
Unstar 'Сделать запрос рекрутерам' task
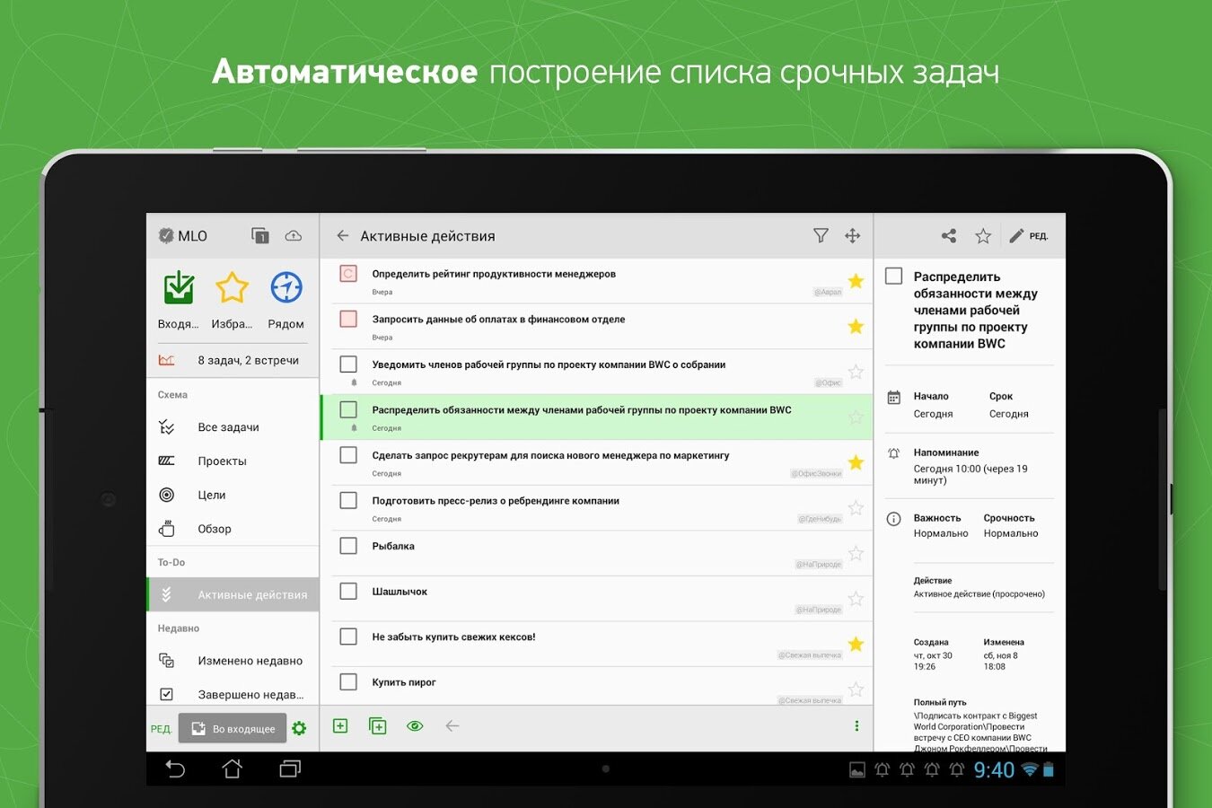856,462
